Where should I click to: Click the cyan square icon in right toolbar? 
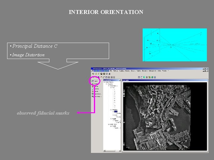[x=144, y=77]
